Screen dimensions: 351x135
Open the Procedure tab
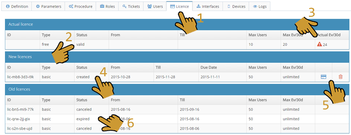tap(80, 7)
